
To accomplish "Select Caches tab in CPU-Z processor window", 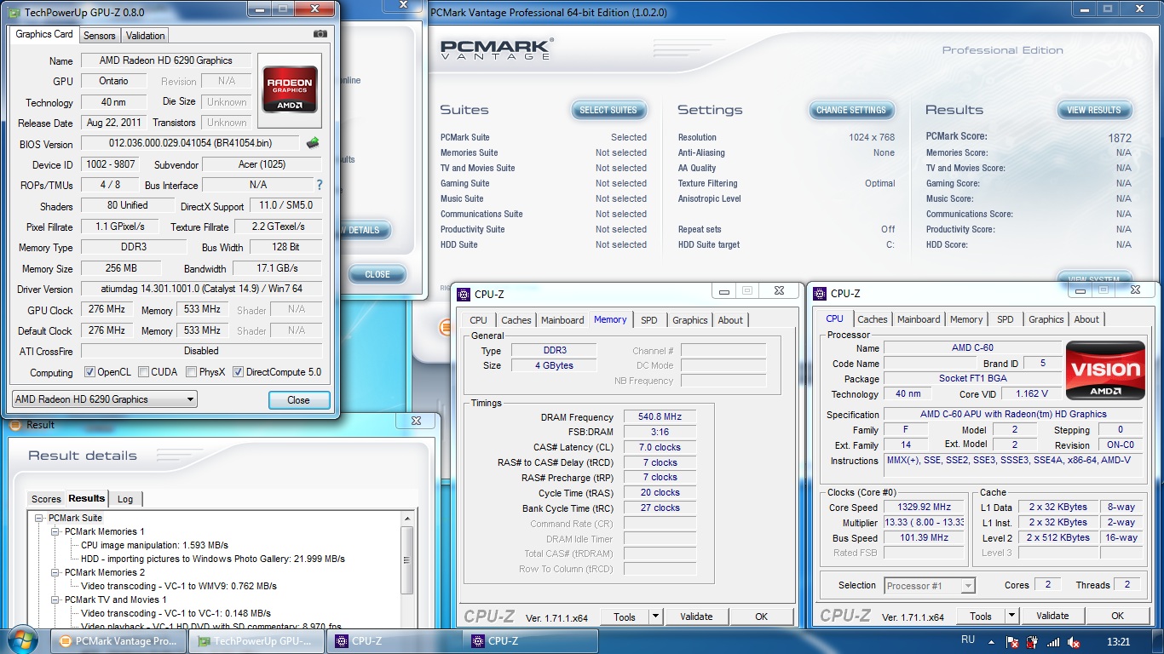I will pos(872,319).
